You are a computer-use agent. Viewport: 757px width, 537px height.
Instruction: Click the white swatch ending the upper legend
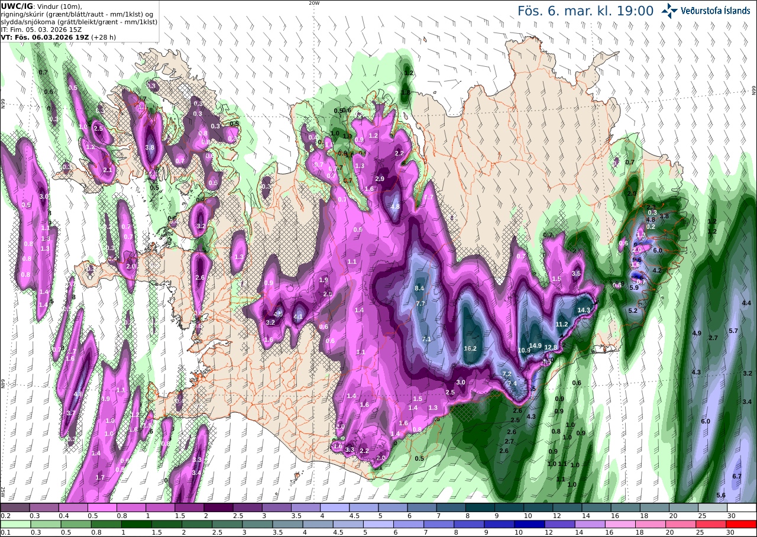pyautogui.click(x=742, y=507)
